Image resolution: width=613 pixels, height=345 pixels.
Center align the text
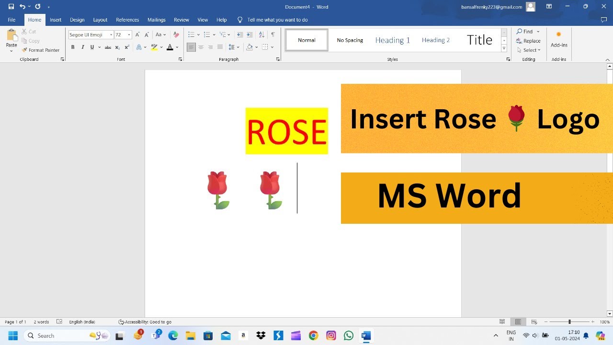click(201, 47)
